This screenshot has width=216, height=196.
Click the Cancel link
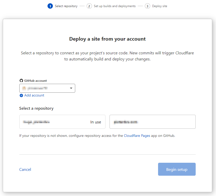pyautogui.click(x=25, y=169)
